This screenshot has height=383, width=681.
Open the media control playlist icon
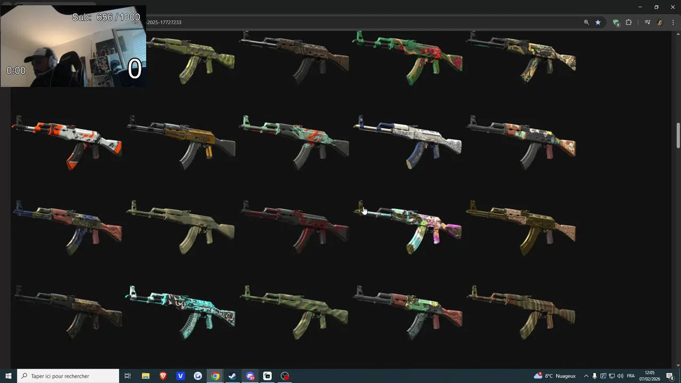click(647, 22)
